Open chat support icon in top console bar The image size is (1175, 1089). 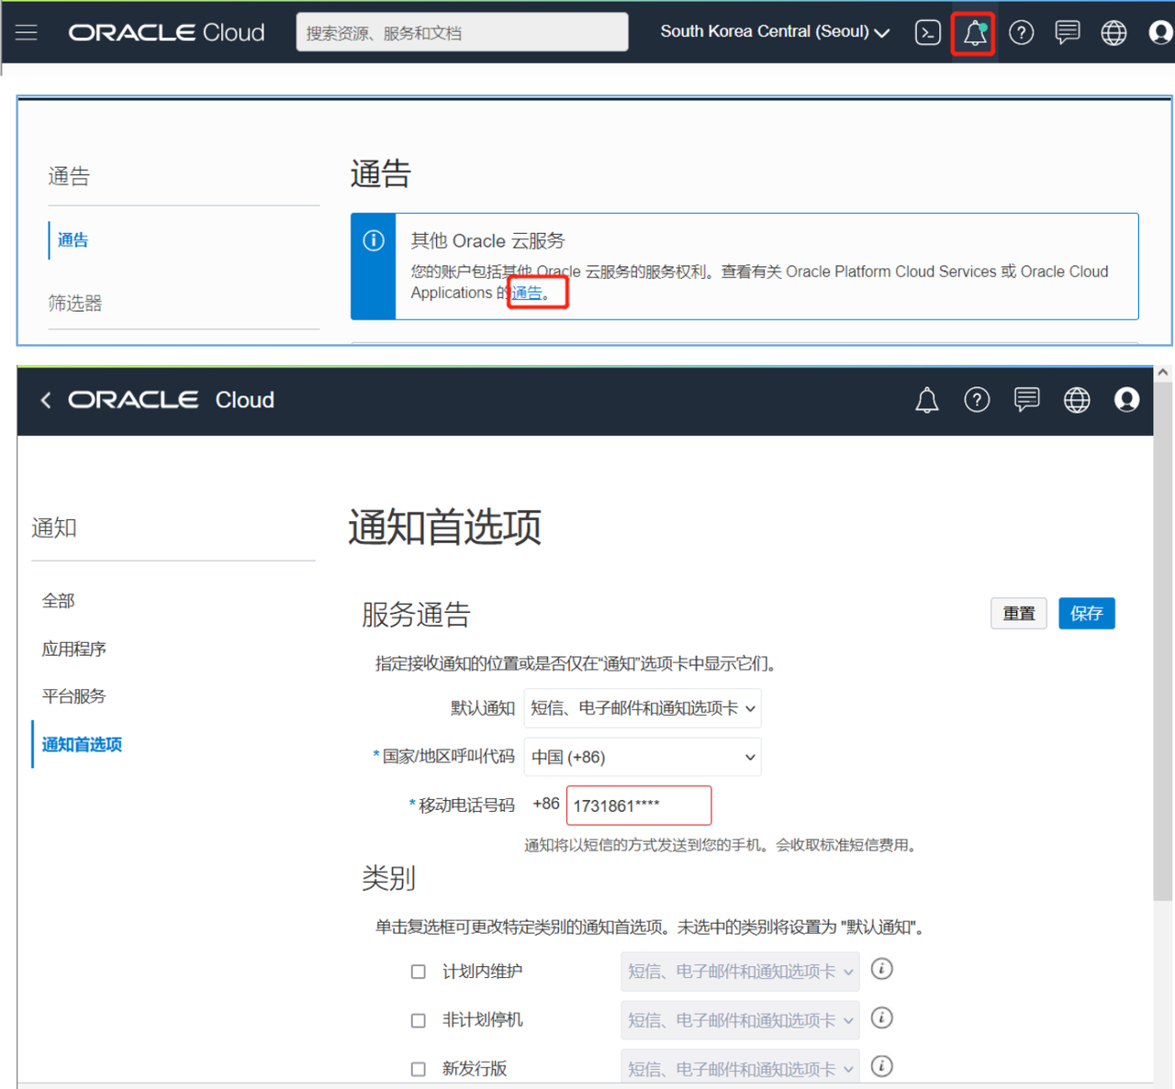pos(1067,33)
